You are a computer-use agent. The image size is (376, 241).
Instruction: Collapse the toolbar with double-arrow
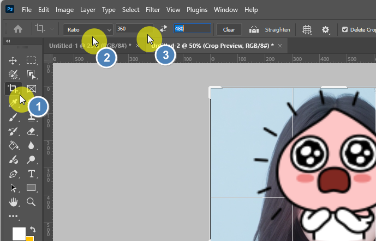[x=8, y=41]
